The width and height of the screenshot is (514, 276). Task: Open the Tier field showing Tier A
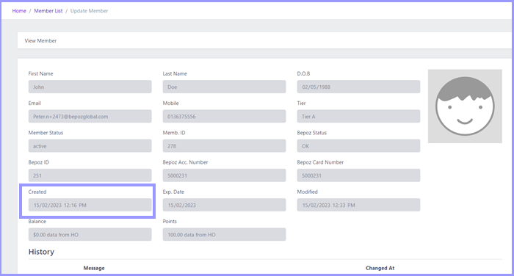[358, 117]
